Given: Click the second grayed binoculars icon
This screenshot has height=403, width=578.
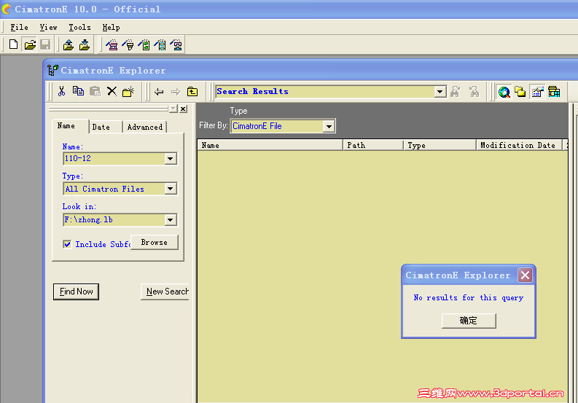Looking at the screenshot, I should 474,91.
